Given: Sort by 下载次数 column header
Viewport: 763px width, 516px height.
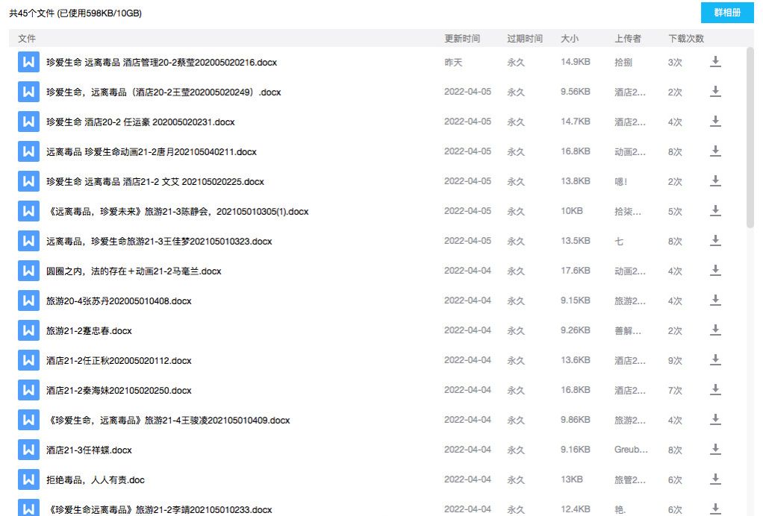Looking at the screenshot, I should click(686, 38).
